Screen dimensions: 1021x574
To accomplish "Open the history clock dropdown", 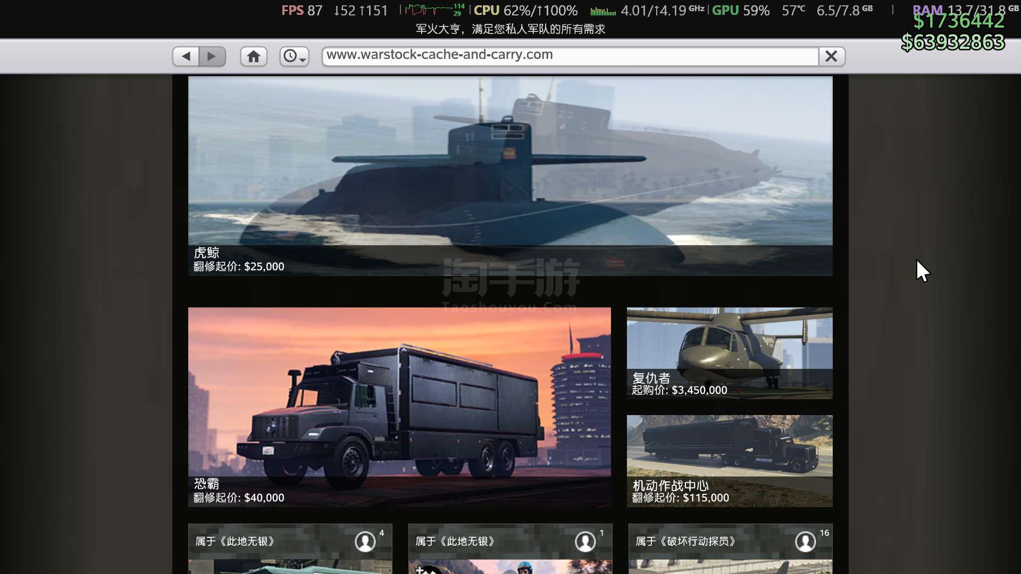I will click(295, 56).
